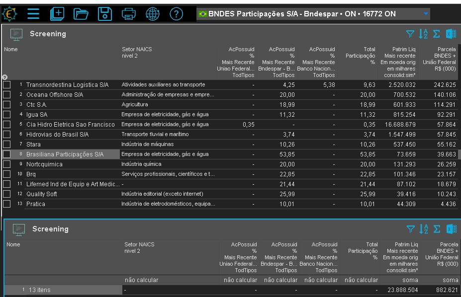This screenshot has width=461, height=297.
Task: Click the lower Screening panel monitor icon
Action: click(19, 229)
